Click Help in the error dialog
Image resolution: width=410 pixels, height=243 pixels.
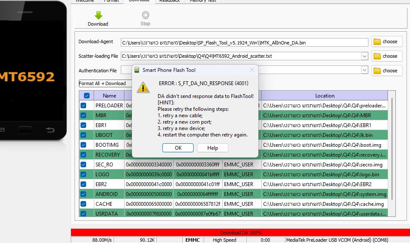pyautogui.click(x=212, y=148)
